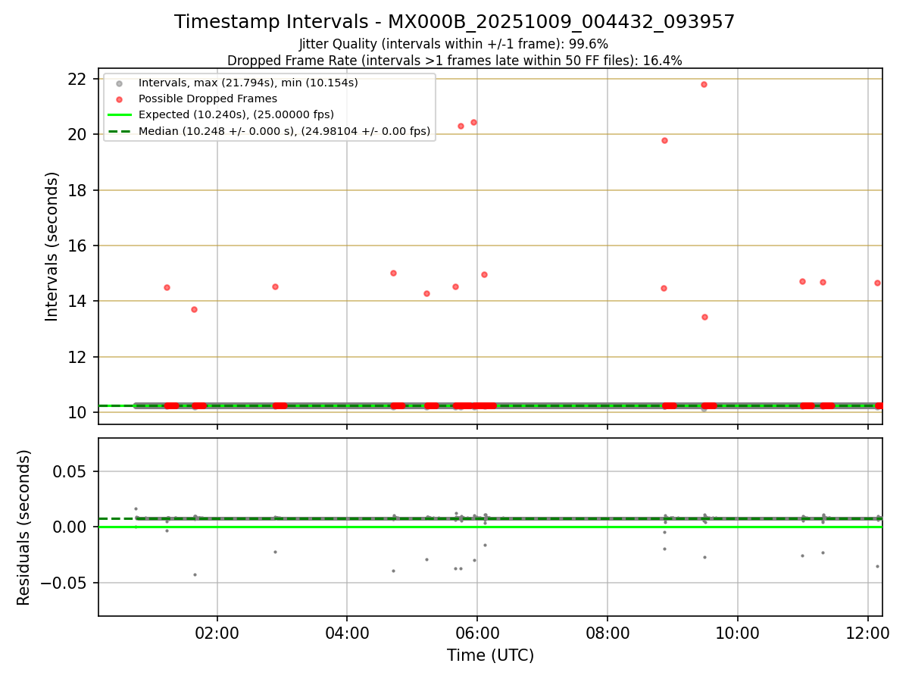
Task: Click legend entry 'Possible Dropped Frames'
Action: [208, 99]
